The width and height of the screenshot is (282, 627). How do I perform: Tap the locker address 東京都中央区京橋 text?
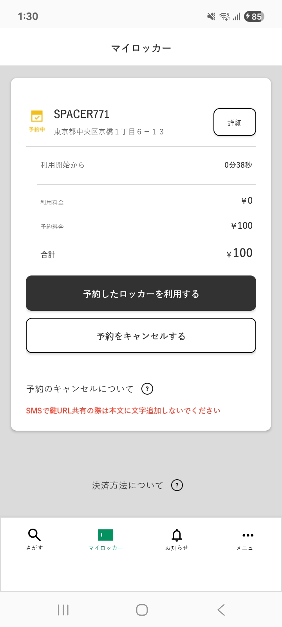108,132
